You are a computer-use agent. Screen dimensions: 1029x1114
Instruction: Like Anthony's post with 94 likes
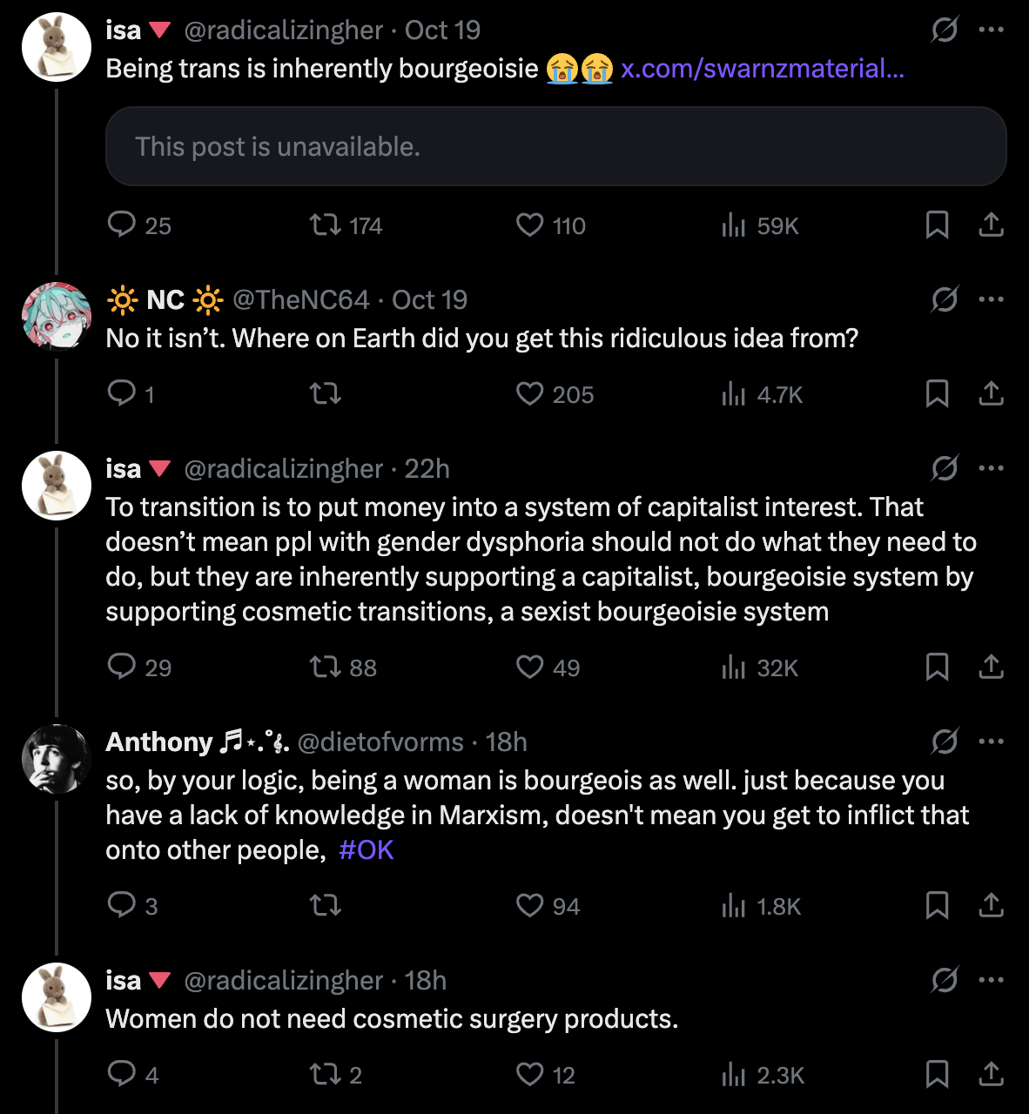point(529,906)
